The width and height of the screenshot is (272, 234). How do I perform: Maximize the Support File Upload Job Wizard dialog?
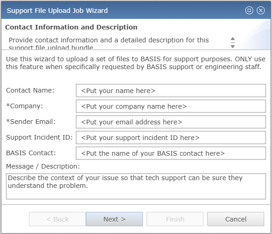pos(249,11)
